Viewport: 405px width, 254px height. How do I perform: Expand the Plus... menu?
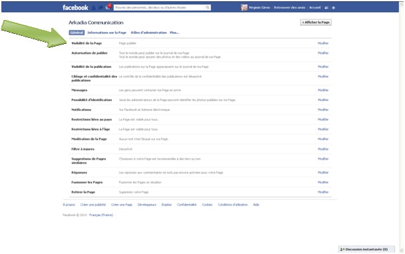pyautogui.click(x=174, y=33)
